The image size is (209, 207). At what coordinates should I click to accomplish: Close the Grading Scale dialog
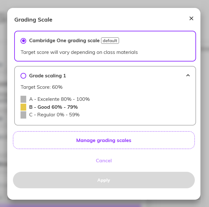click(191, 18)
